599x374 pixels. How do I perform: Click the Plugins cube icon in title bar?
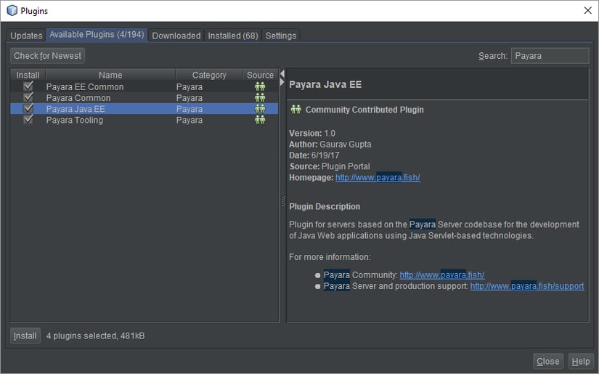click(12, 10)
